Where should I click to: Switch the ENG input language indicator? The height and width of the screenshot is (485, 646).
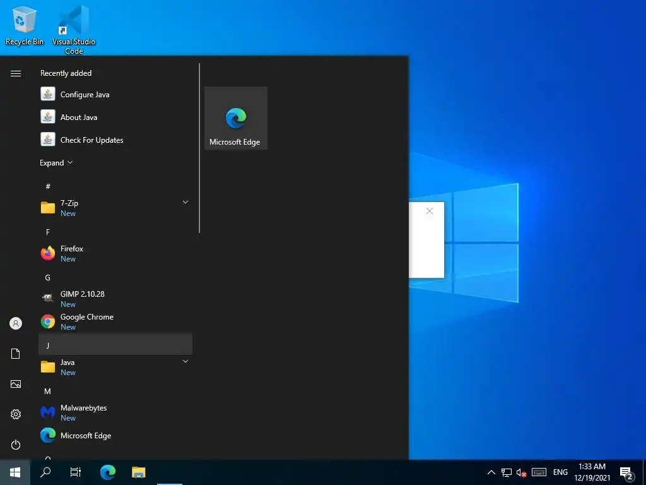click(x=560, y=472)
